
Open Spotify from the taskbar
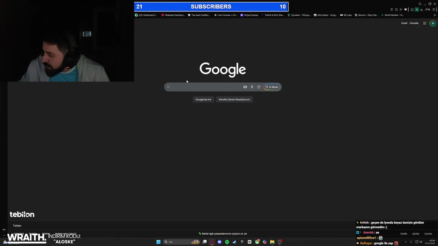(x=227, y=242)
